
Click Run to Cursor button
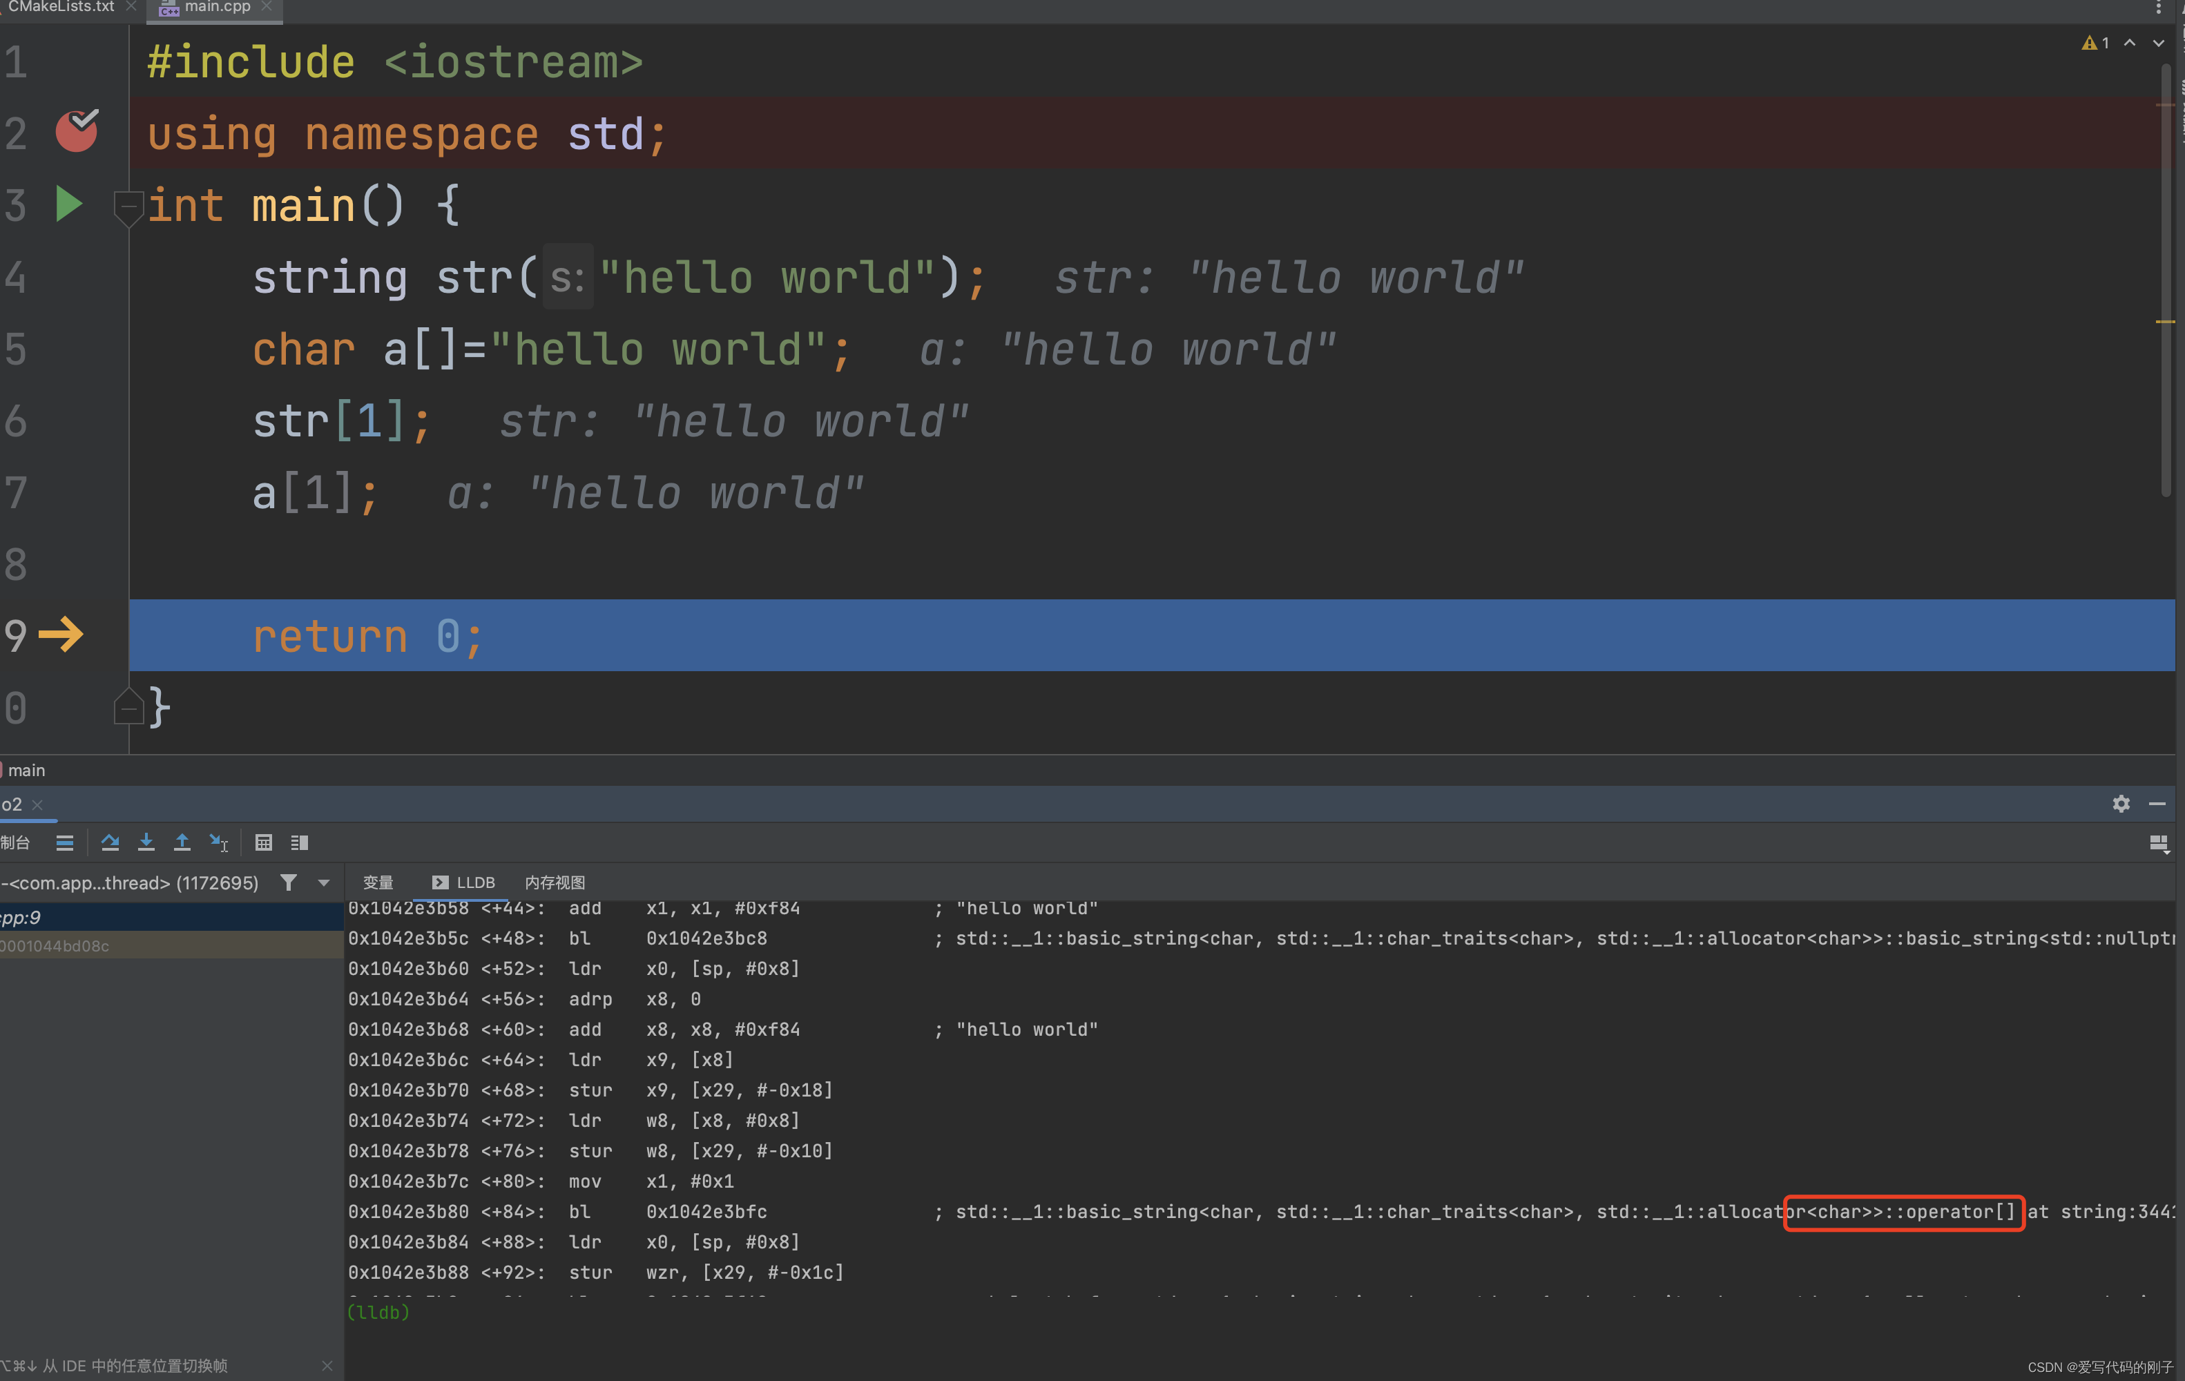(x=219, y=843)
